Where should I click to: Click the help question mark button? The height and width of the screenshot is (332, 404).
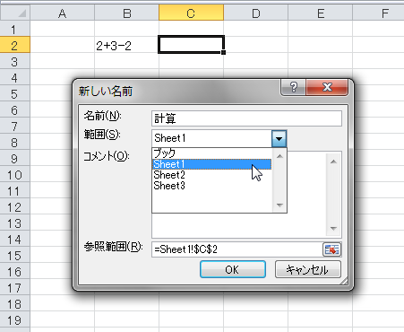[x=293, y=87]
